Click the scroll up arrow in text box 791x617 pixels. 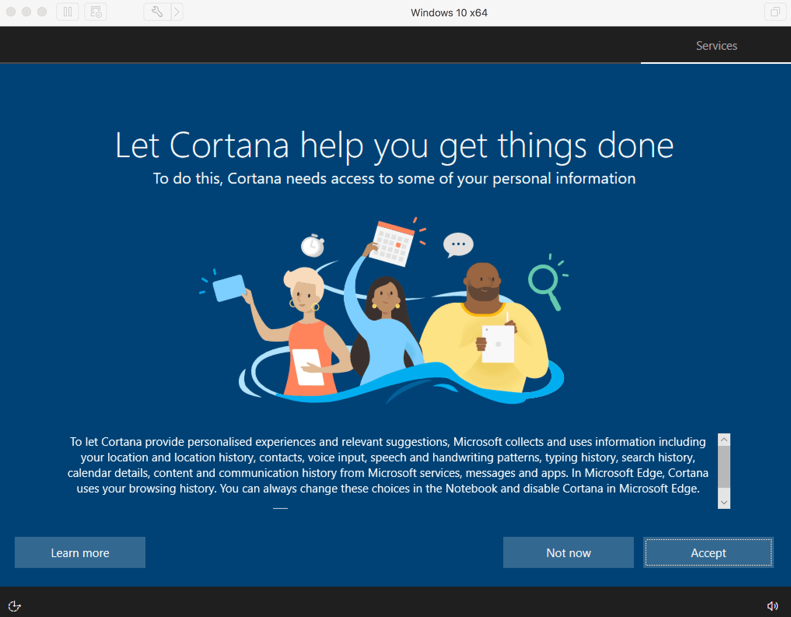(724, 438)
